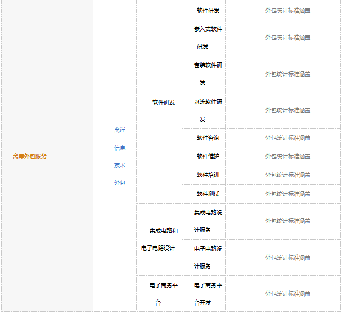Select the 软件培训 cell
Image resolution: width=342 pixels, height=313 pixels.
208,175
